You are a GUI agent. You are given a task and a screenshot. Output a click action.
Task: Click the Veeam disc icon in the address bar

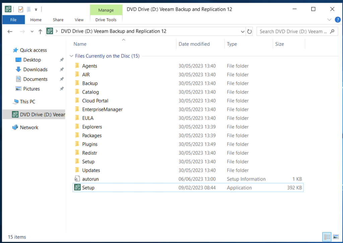pos(50,31)
